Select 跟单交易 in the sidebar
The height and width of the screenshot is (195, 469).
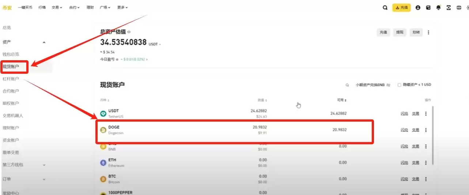pos(11,152)
